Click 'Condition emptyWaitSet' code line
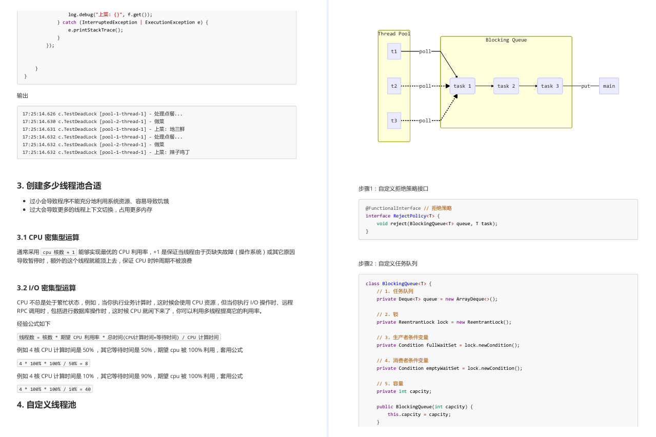 tap(449, 368)
